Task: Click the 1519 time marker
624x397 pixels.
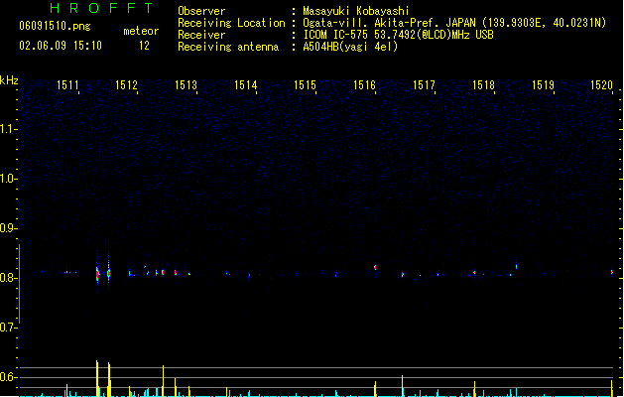Action: tap(544, 85)
